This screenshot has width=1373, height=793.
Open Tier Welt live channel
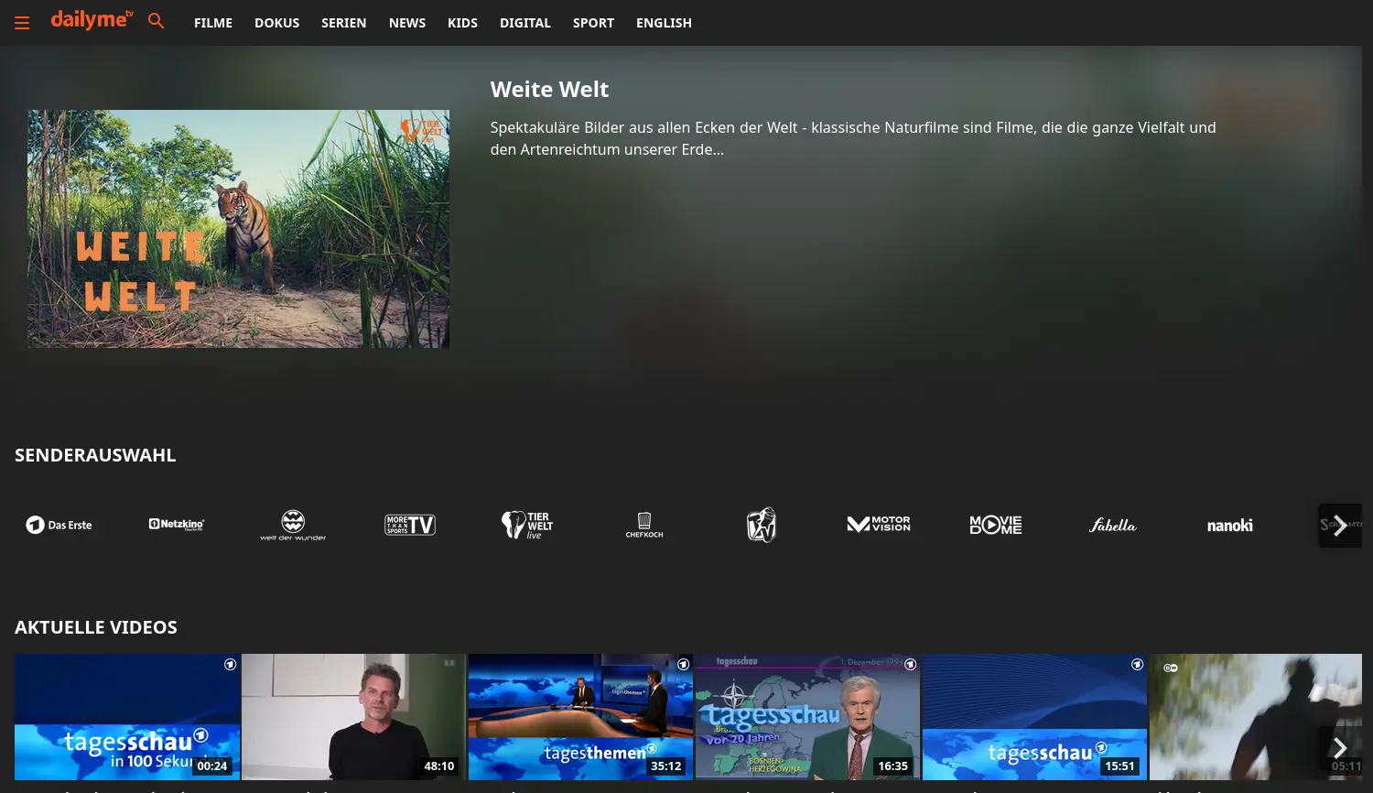point(527,525)
